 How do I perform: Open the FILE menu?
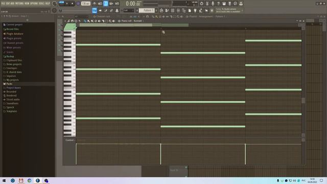point(3,4)
